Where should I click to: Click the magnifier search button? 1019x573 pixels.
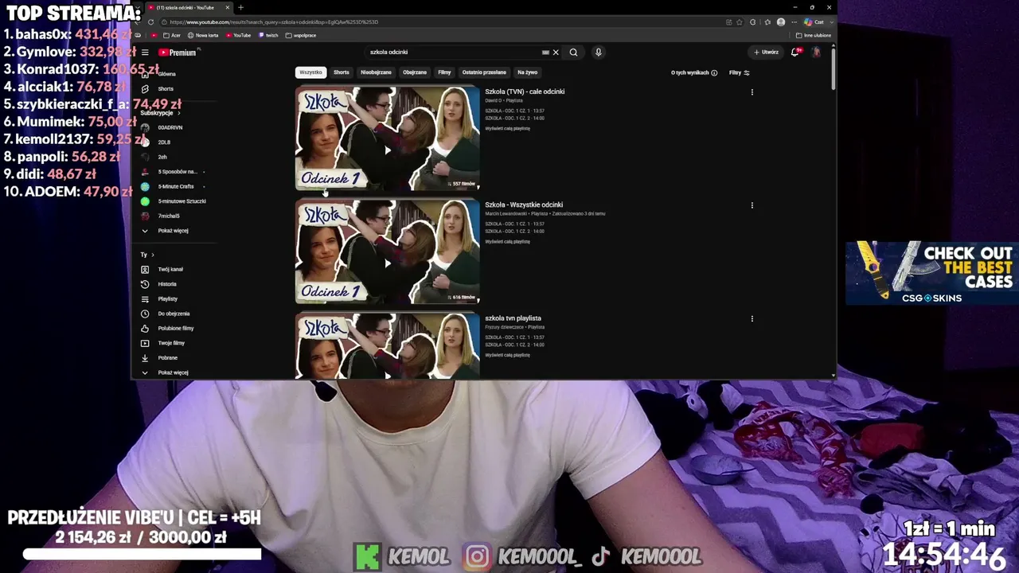click(573, 53)
